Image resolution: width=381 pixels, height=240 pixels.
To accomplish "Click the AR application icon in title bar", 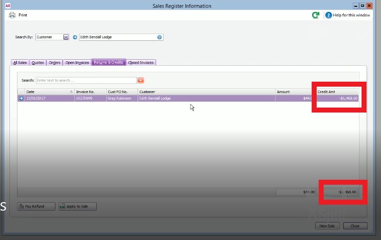I will coord(8,6).
